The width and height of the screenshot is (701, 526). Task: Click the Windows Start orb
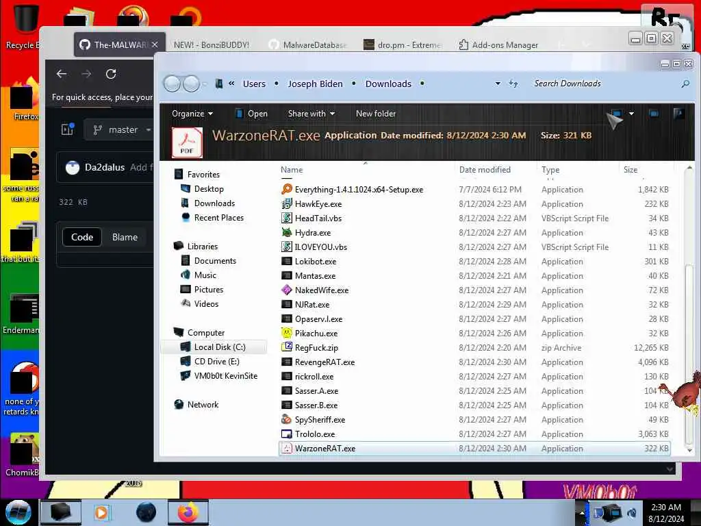point(18,512)
